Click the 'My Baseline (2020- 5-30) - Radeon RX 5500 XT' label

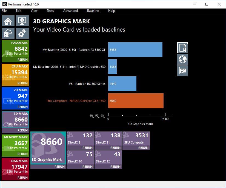pyautogui.click(x=74, y=50)
